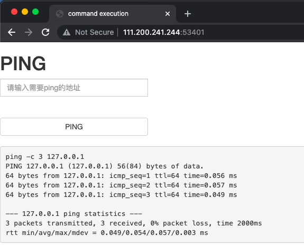Screen dimensions: 304x245
Task: Click the rtt min/avg/max/mdev result line
Action: coord(107,233)
